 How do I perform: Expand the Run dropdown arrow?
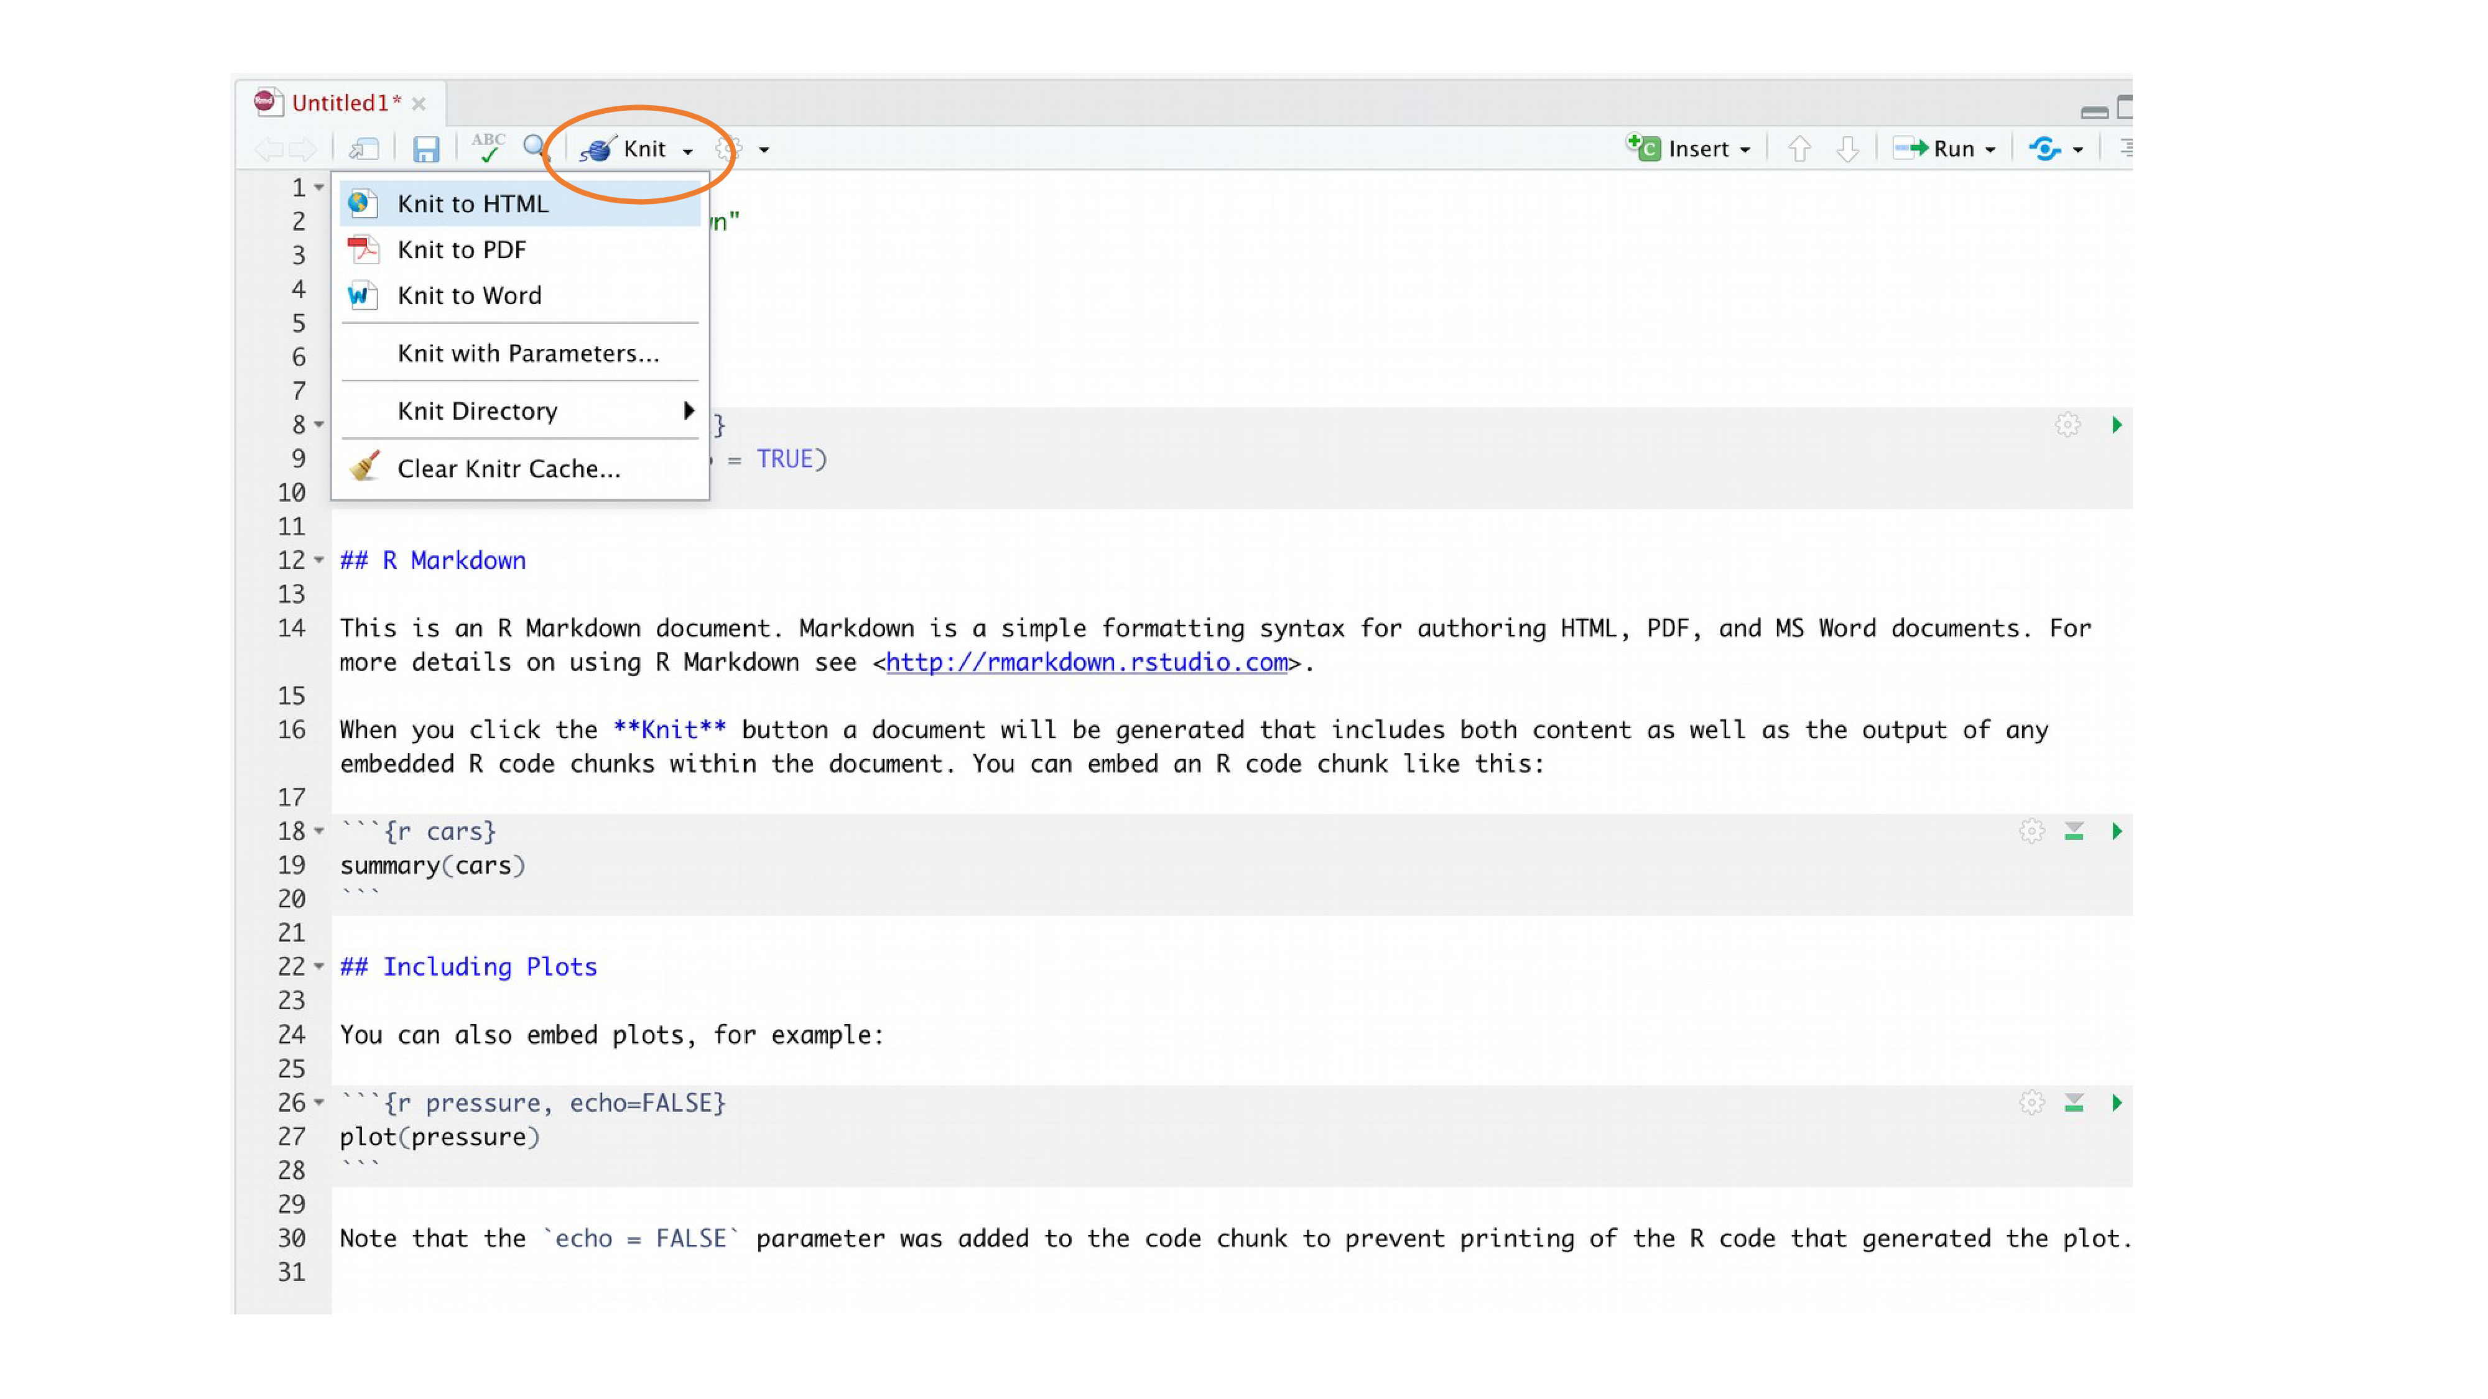(x=1990, y=150)
